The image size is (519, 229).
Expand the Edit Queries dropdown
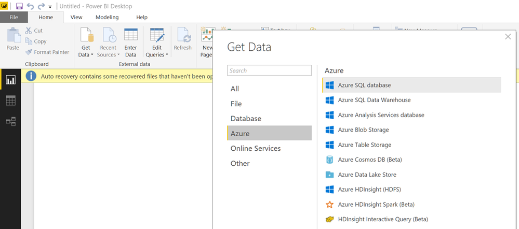coord(167,54)
